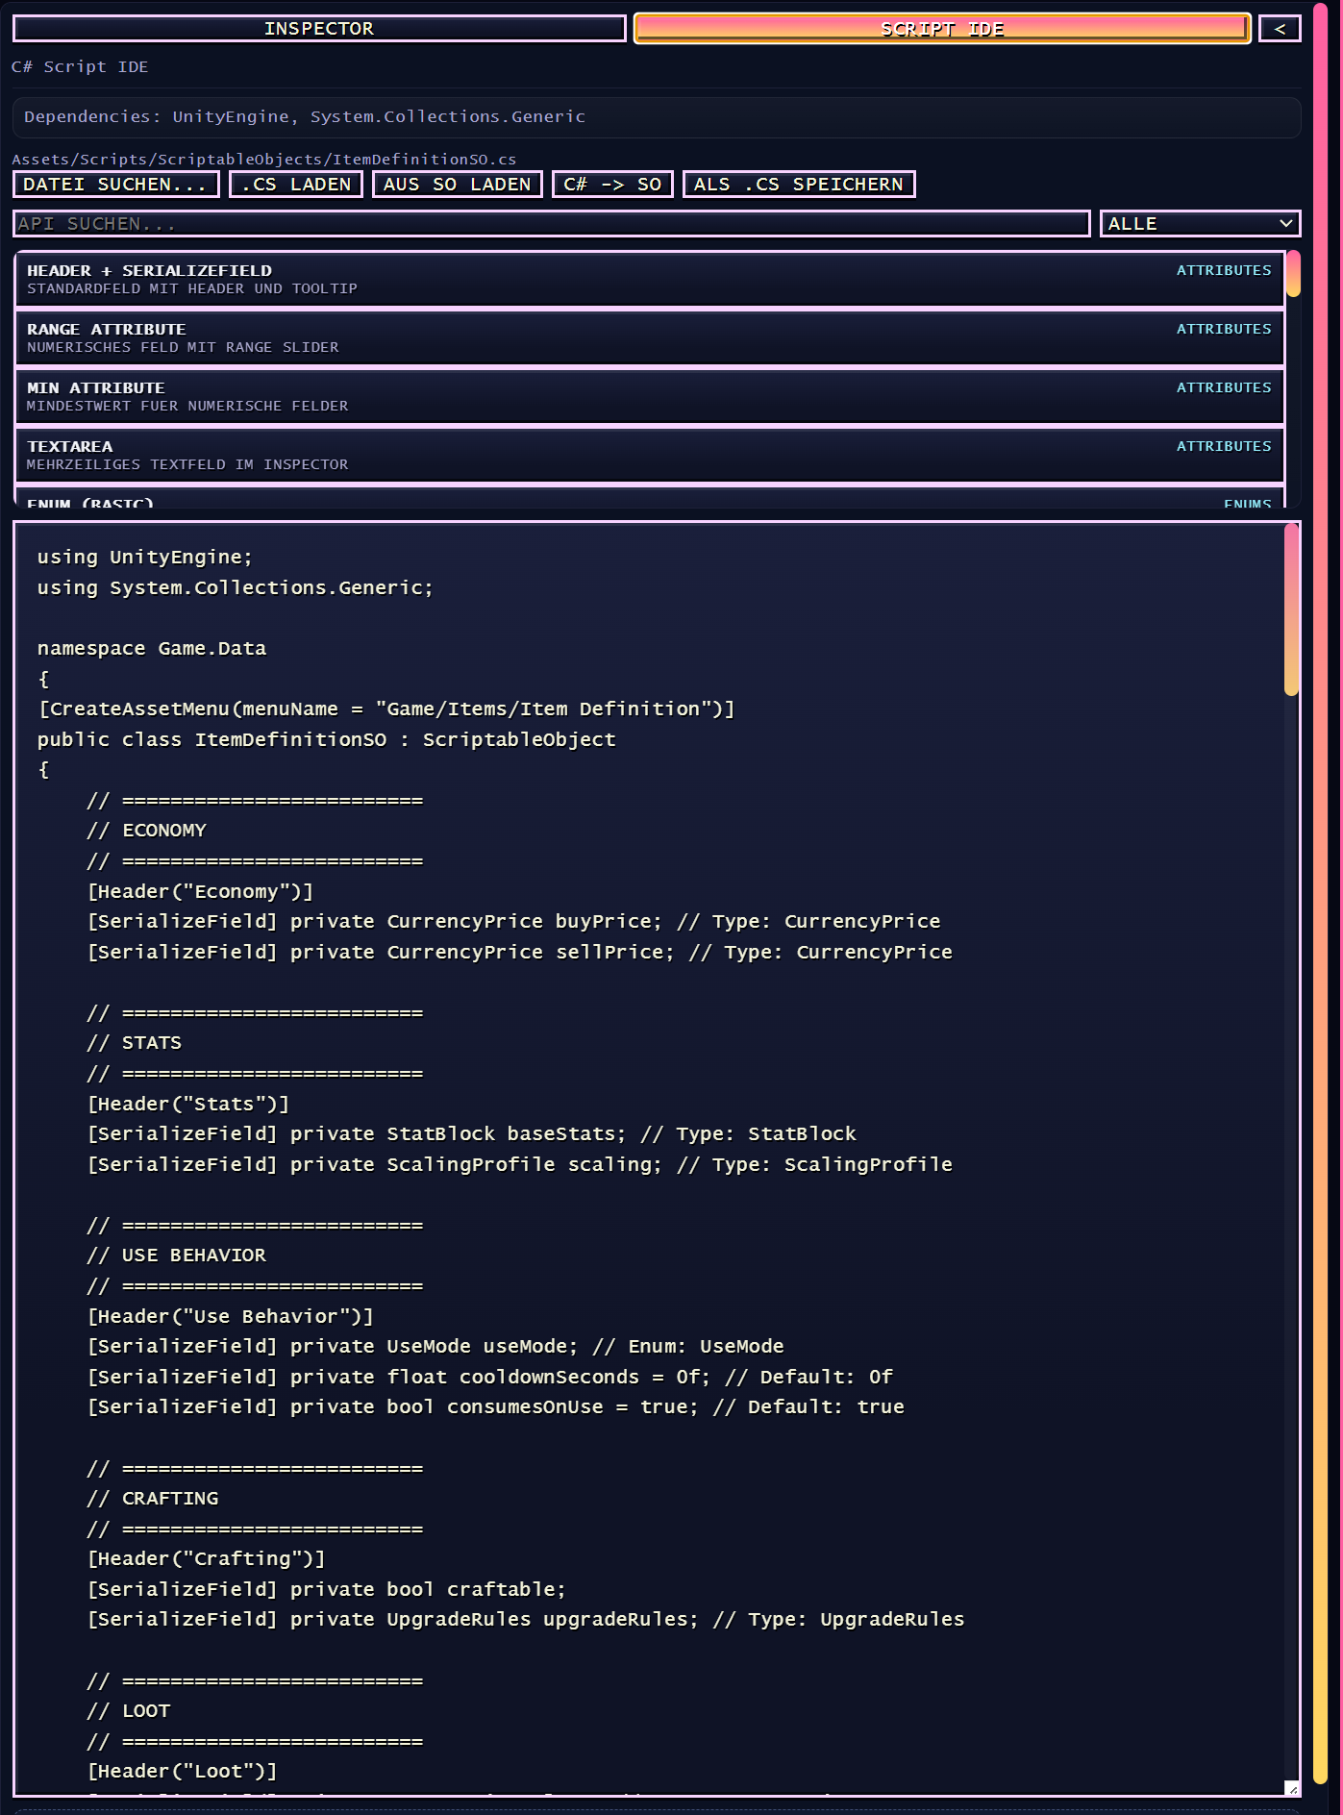Open the Script IDE tab
This screenshot has height=1815, width=1343.
[942, 29]
